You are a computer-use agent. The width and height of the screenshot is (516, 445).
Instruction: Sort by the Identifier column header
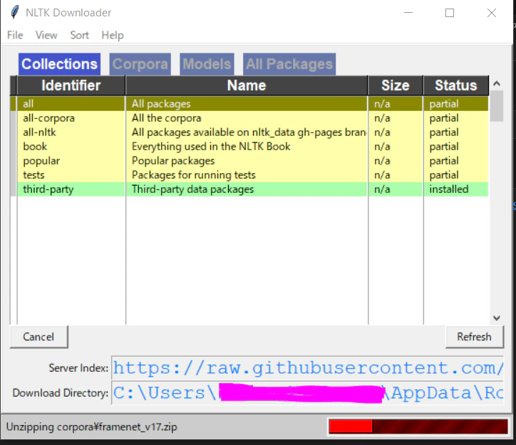coord(71,85)
